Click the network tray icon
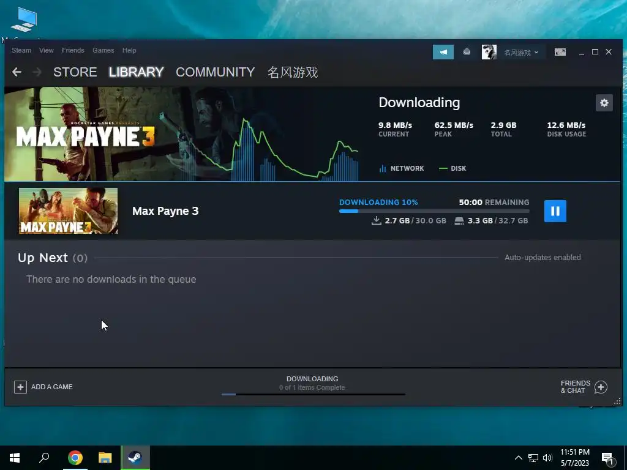 [533, 458]
